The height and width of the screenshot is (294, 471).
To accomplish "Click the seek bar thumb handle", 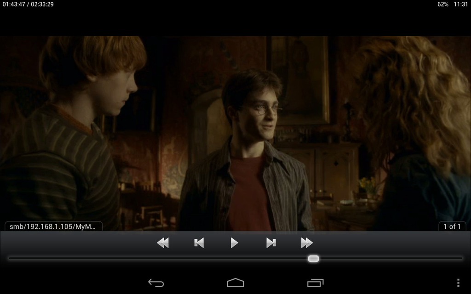I will coord(313,259).
